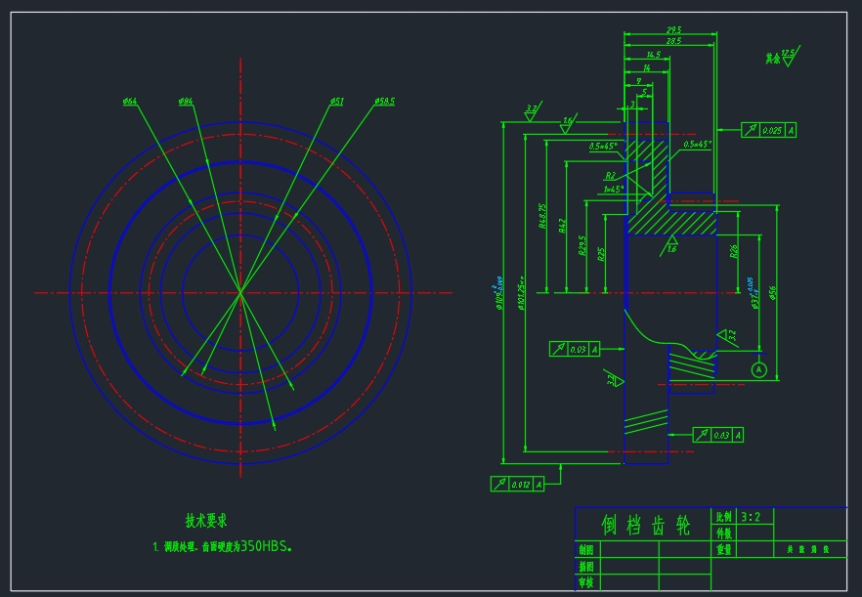This screenshot has height=597, width=862.
Task: Click the R25 radius dimension
Action: [x=601, y=254]
